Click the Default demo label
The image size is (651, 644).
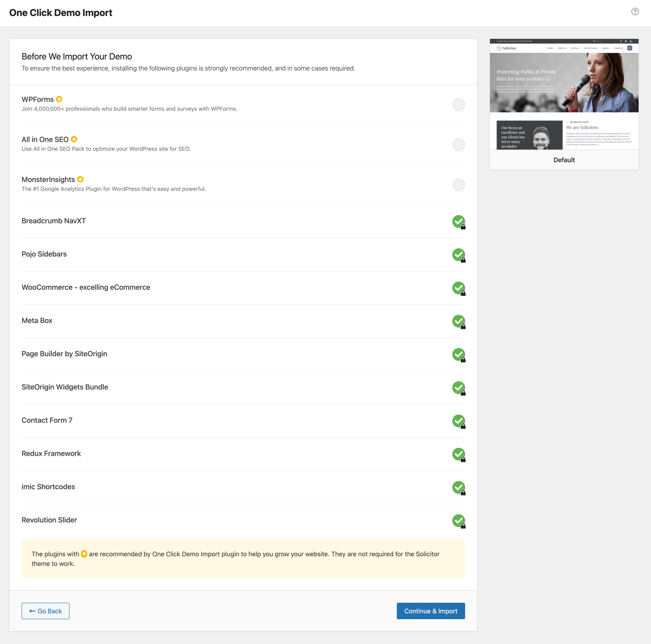pos(564,160)
